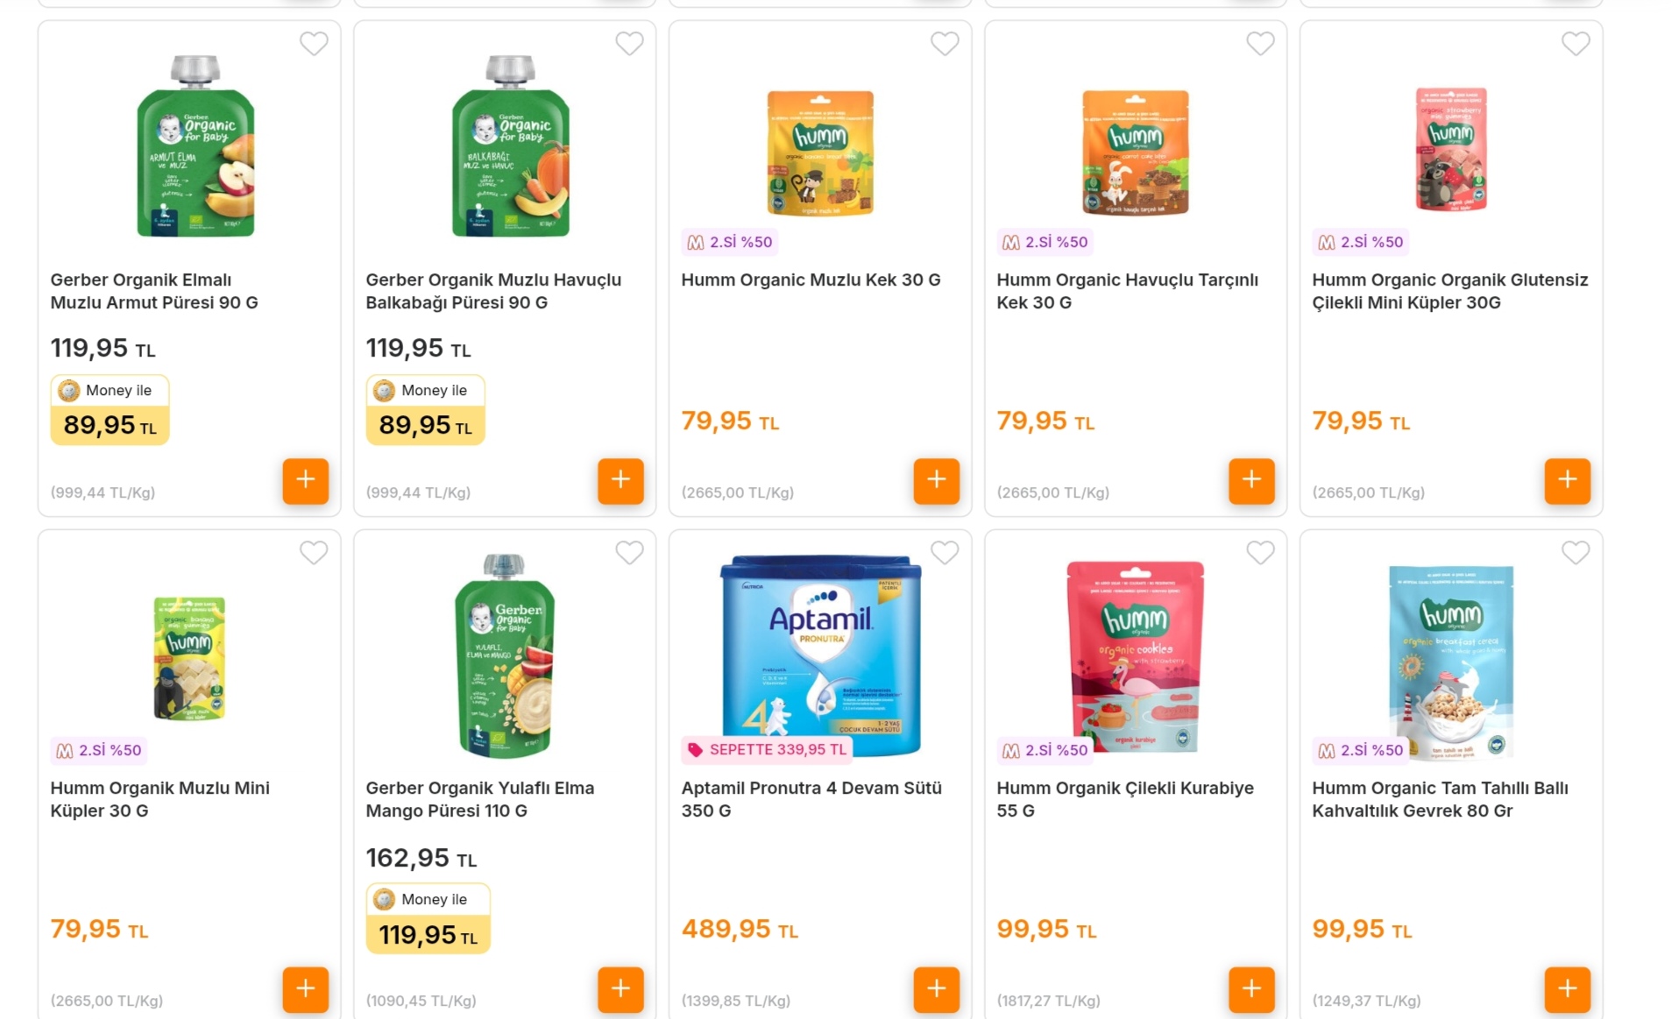
Task: Toggle heart on Humm Glutensiz Çilekli Mini Küpler
Action: [x=1576, y=43]
